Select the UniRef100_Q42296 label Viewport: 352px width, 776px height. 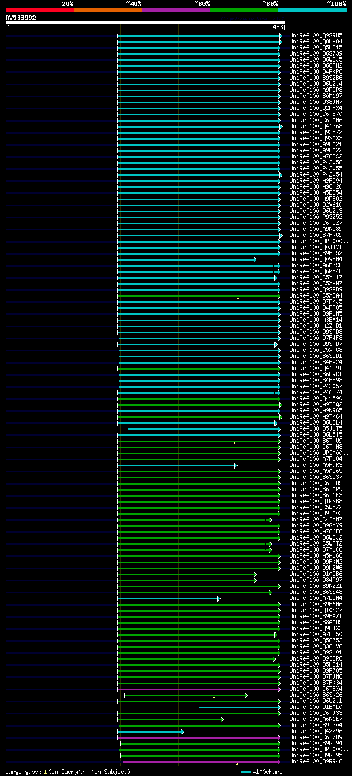[x=316, y=731]
